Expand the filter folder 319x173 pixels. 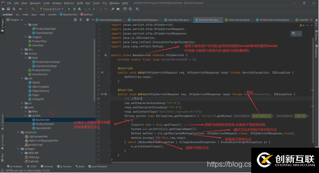26,111
